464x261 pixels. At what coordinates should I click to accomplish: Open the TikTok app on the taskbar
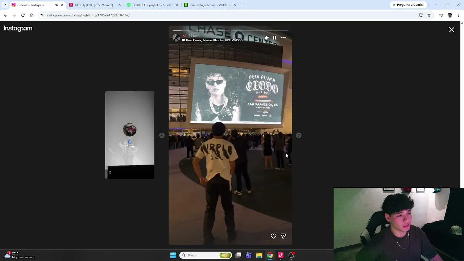(x=280, y=255)
